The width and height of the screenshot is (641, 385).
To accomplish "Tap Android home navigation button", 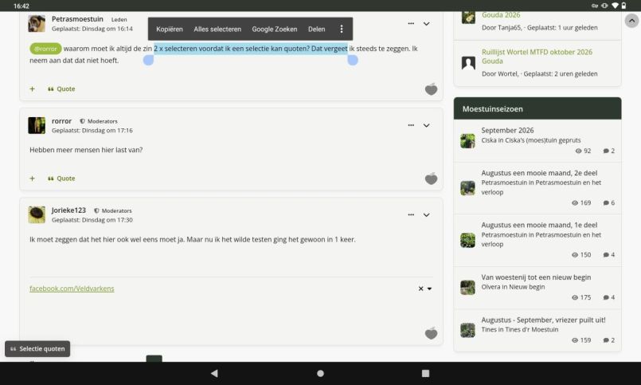I will coord(320,373).
